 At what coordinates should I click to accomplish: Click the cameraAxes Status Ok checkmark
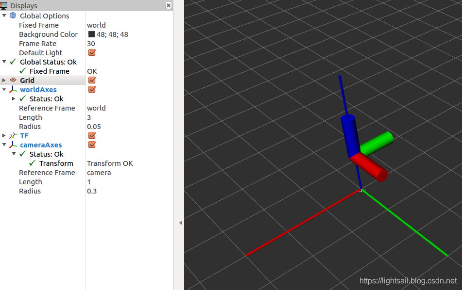pos(23,154)
